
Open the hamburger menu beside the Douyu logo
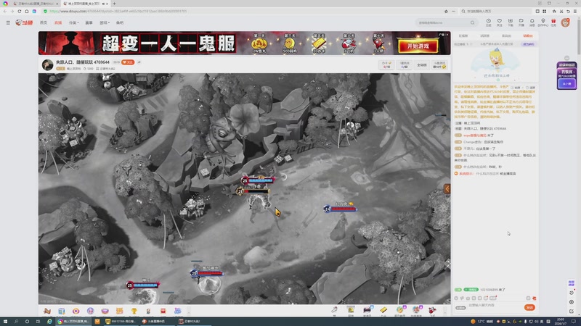tap(8, 22)
